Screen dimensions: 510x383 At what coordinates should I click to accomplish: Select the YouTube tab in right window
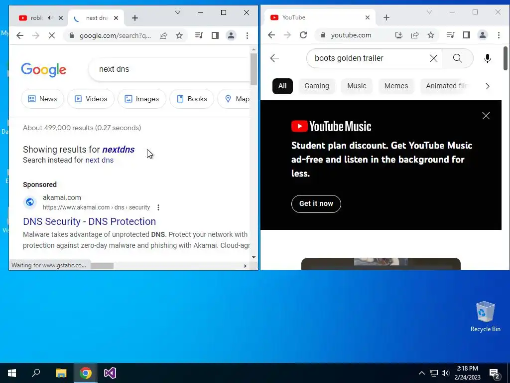pos(320,17)
